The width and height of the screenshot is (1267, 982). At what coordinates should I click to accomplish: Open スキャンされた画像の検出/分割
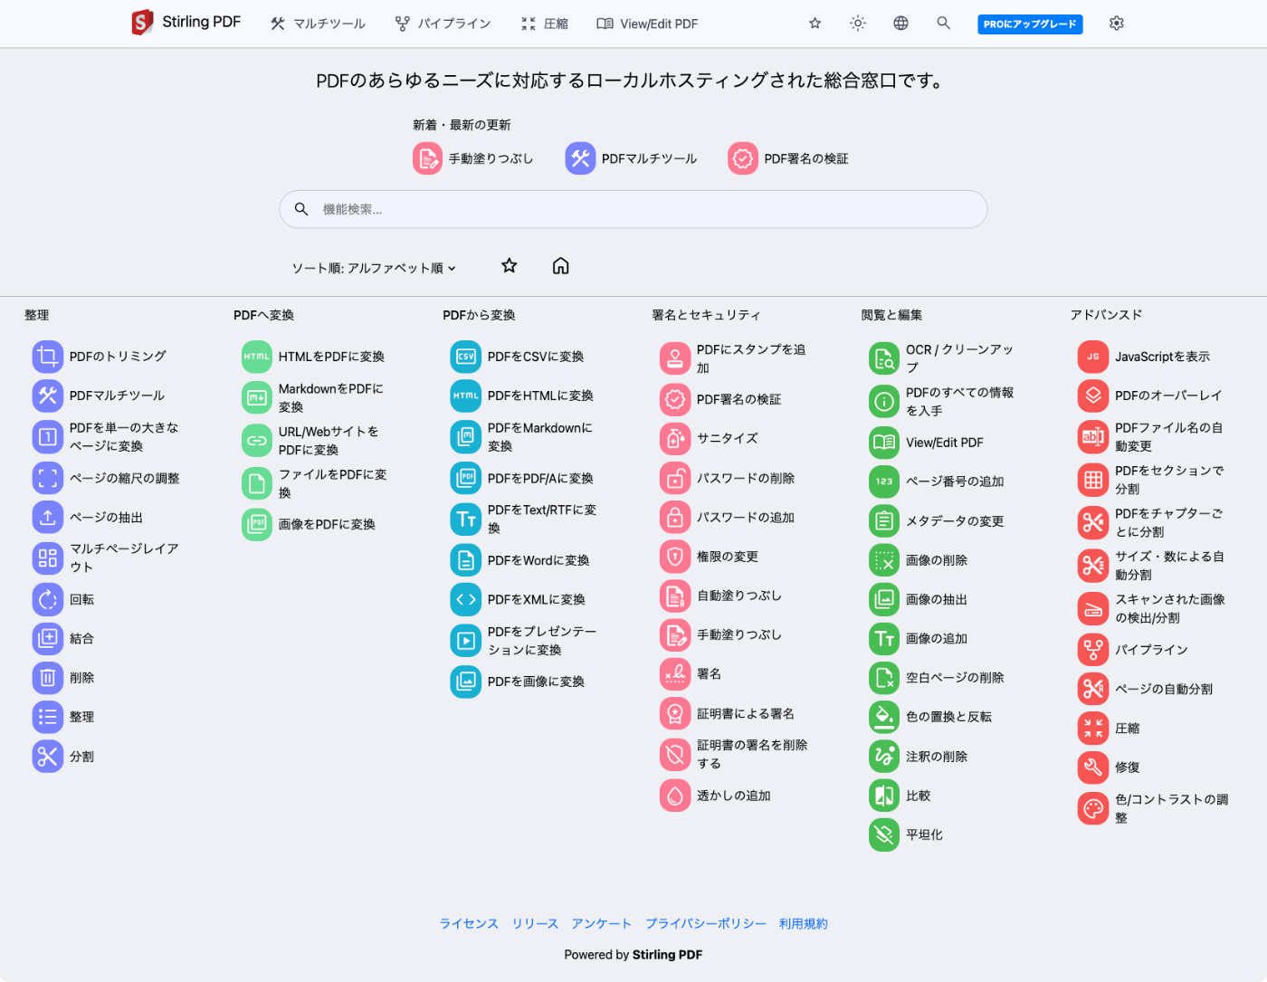click(x=1152, y=609)
